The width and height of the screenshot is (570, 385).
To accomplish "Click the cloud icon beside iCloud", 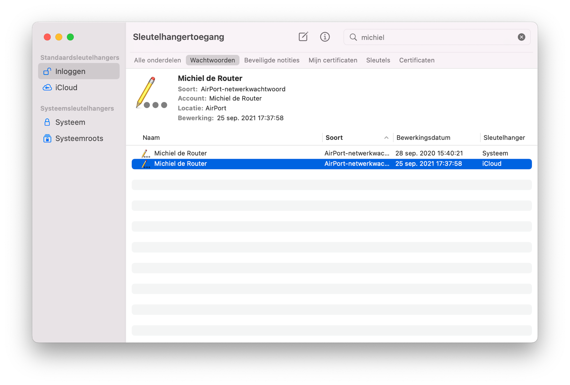I will [x=47, y=87].
